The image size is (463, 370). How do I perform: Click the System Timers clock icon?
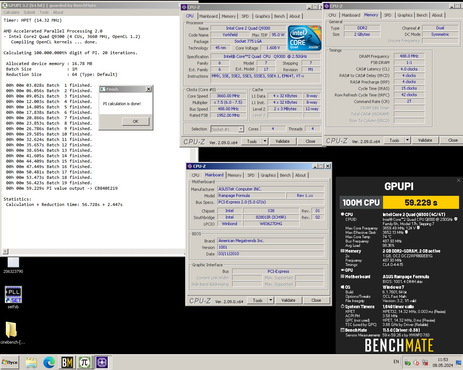click(x=343, y=306)
